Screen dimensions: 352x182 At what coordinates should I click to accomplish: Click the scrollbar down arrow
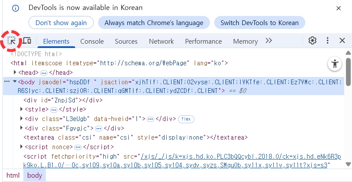pos(348,164)
